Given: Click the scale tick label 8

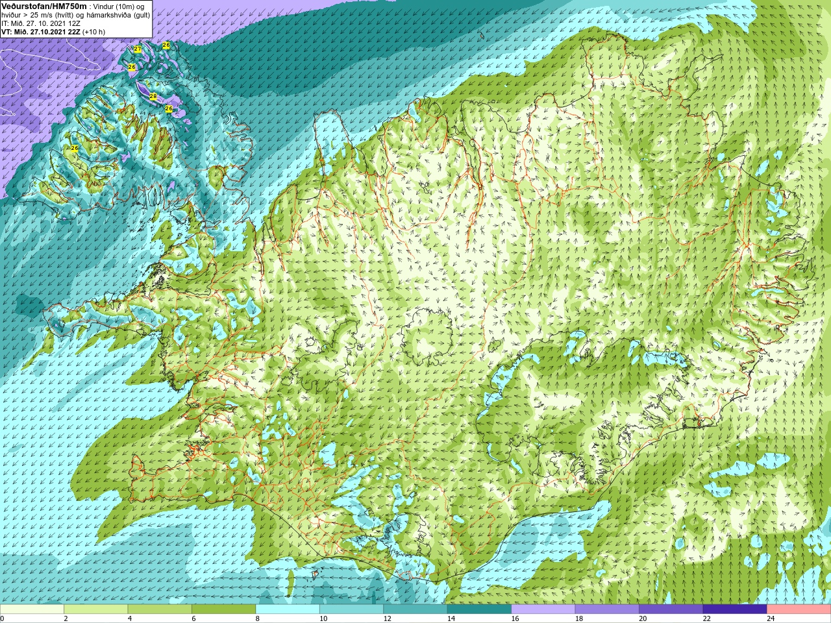Looking at the screenshot, I should point(257,618).
